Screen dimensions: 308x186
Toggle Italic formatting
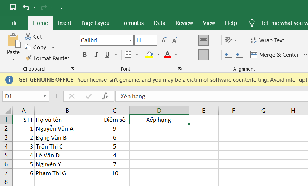pyautogui.click(x=96, y=55)
